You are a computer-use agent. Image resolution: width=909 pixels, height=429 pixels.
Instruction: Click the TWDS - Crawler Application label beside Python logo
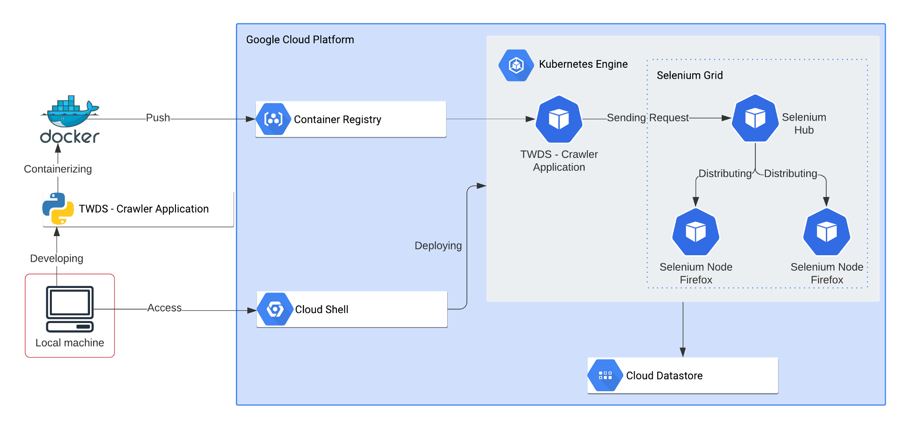pos(144,209)
